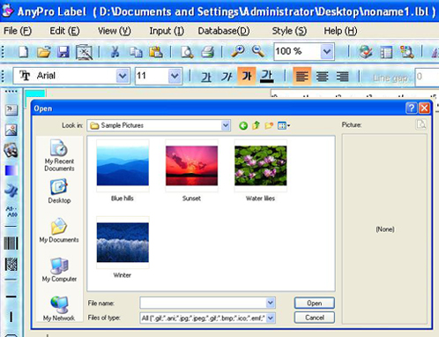Expand the font size dropdown
The width and height of the screenshot is (439, 337).
click(x=175, y=76)
